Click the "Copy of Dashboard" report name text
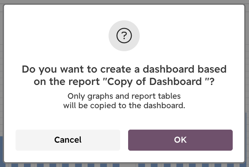Viewport: 249px width, 167px height. coord(155,82)
